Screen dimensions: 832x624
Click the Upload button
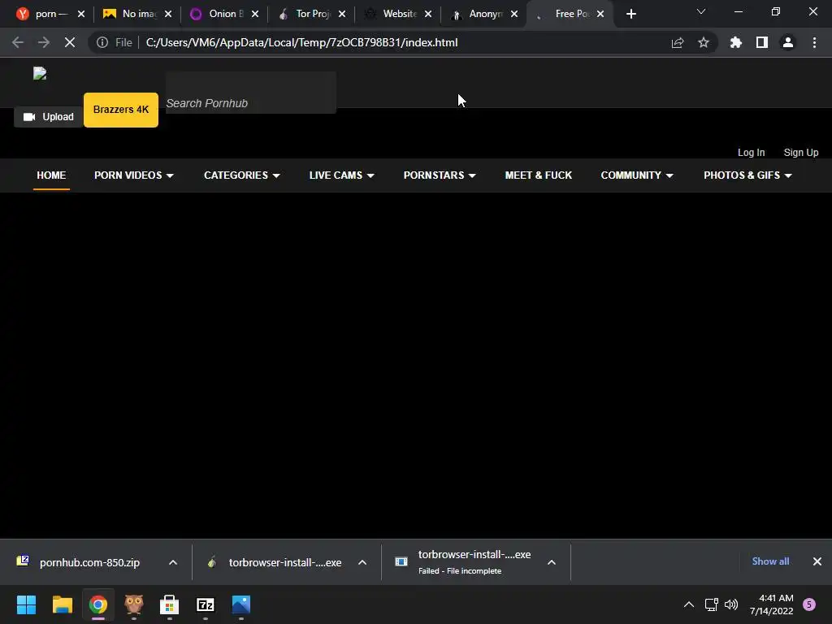click(x=48, y=117)
